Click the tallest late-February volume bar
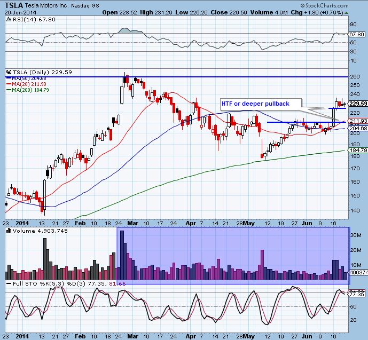This screenshot has width=368, height=340. point(122,255)
